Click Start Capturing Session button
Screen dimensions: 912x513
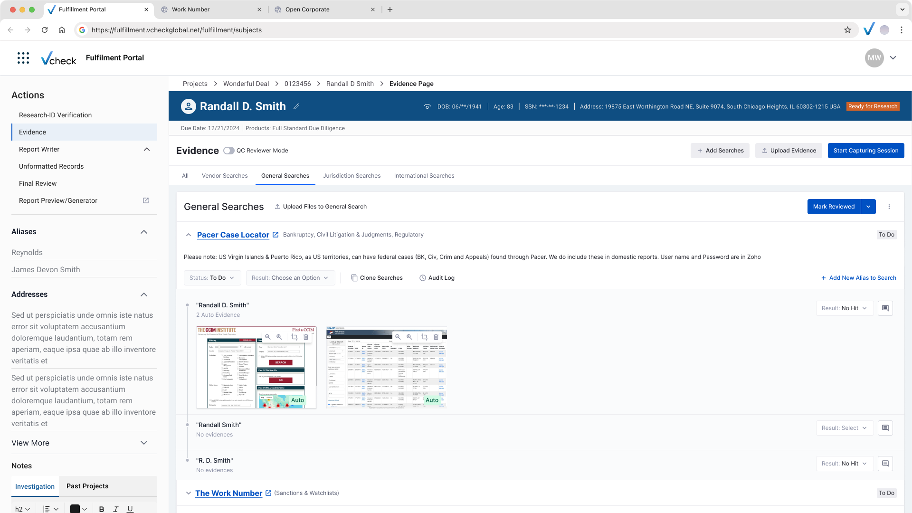pyautogui.click(x=865, y=151)
